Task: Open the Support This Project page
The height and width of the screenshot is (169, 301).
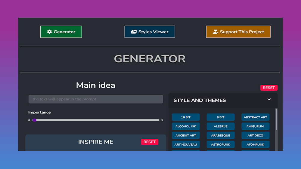Action: 238,32
